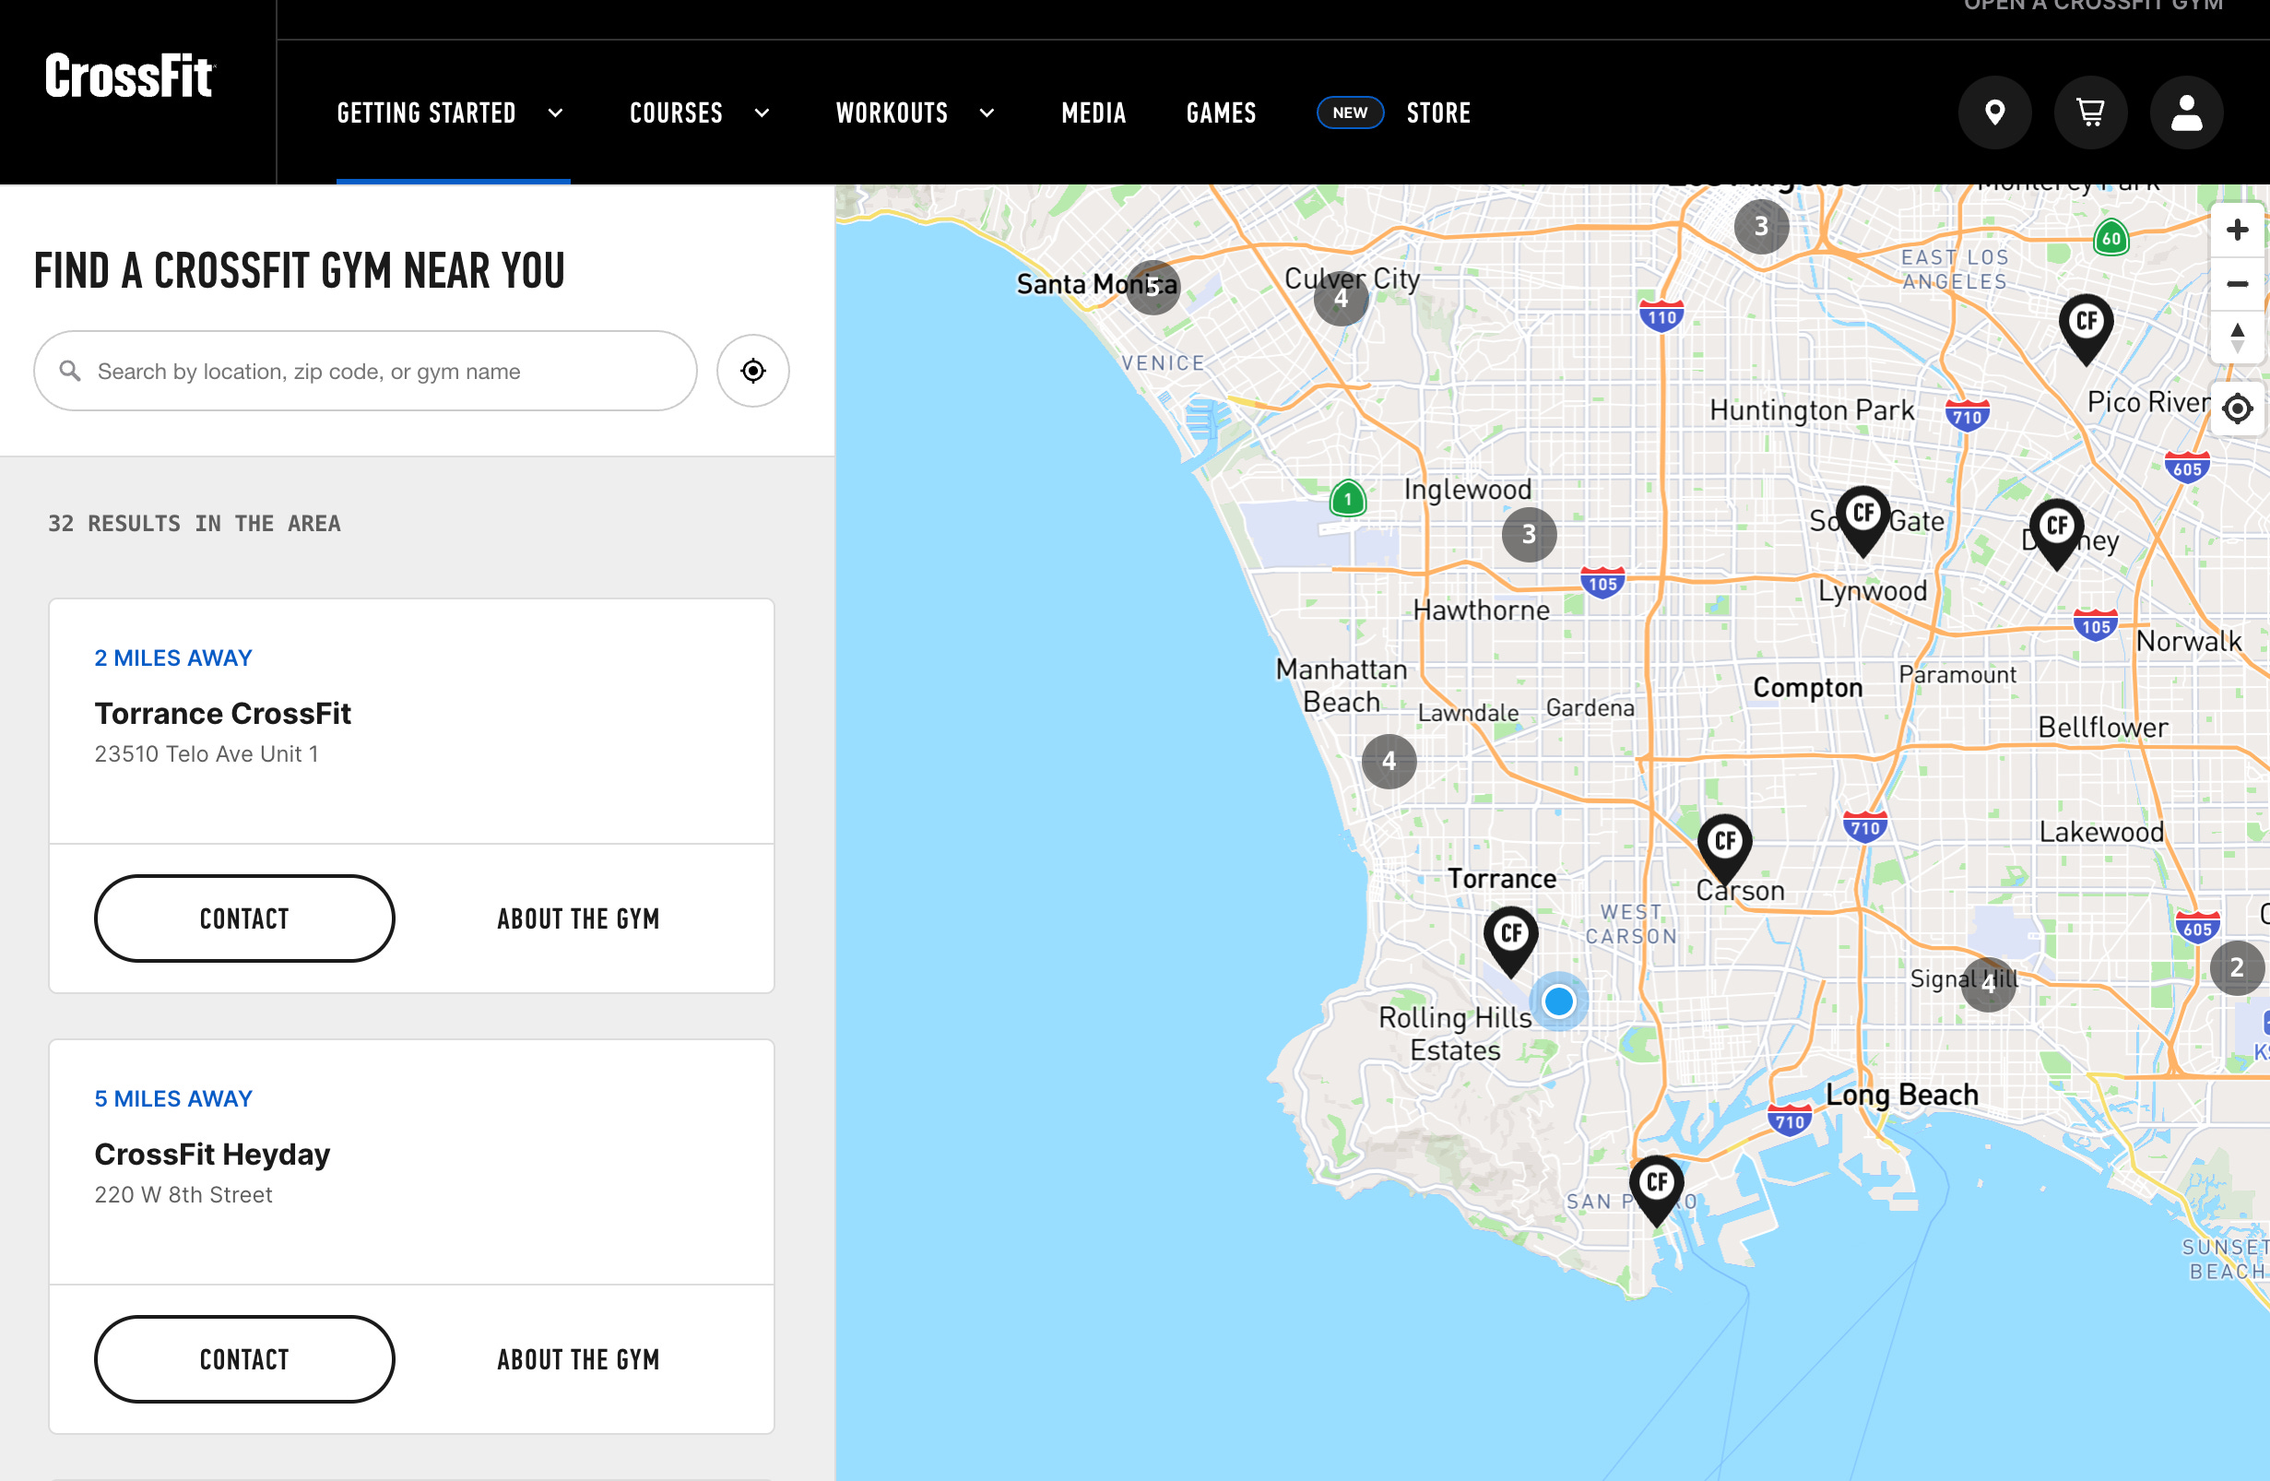Open About the Gym for CrossFit Heyday
Image resolution: width=2270 pixels, height=1481 pixels.
coord(578,1359)
